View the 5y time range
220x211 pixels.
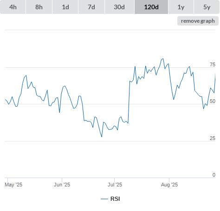[x=207, y=7]
